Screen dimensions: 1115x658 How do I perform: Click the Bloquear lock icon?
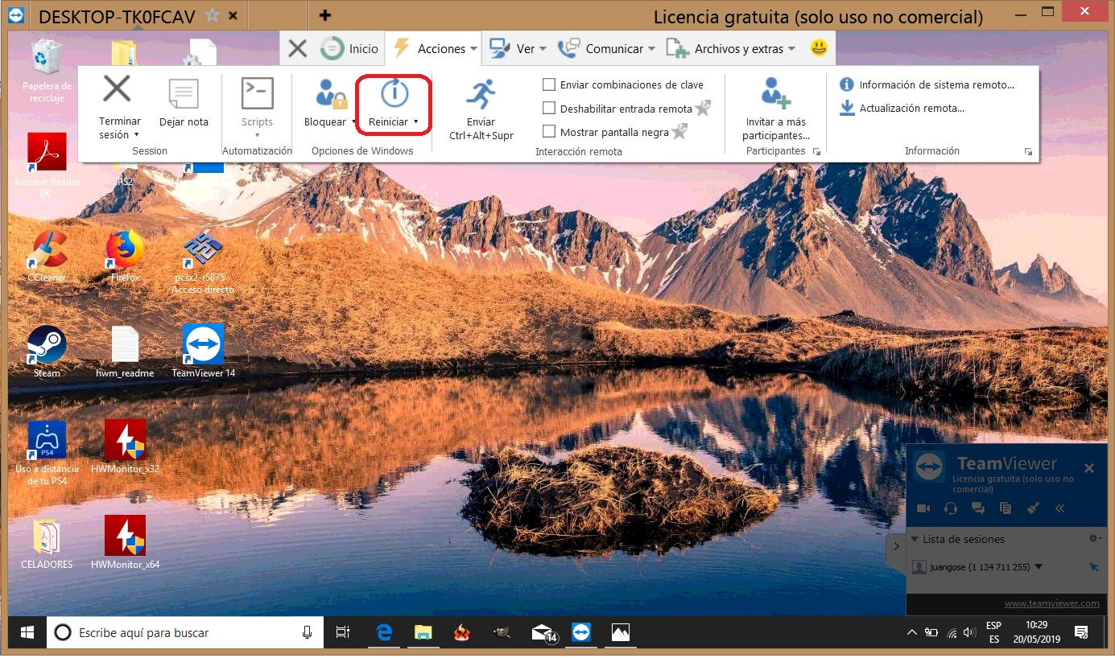[x=330, y=93]
